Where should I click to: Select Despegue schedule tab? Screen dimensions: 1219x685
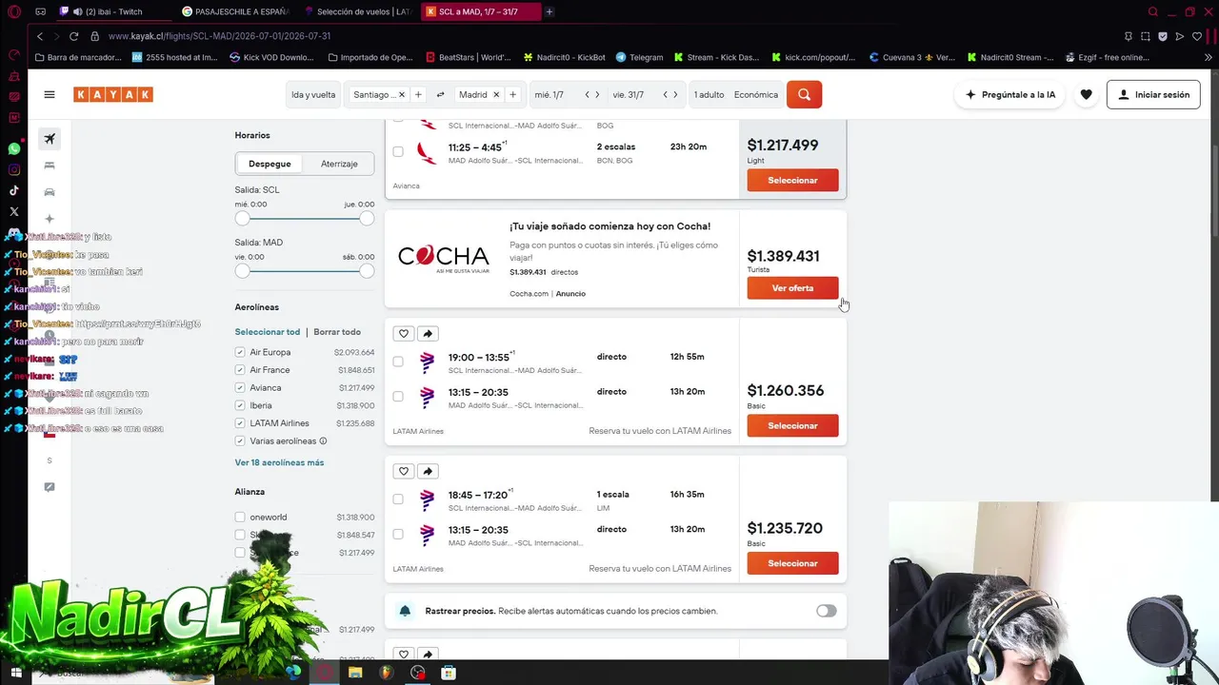[270, 164]
